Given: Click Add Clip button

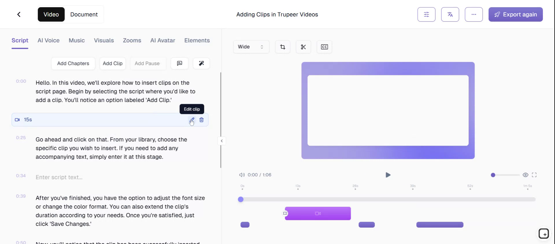Looking at the screenshot, I should tap(113, 63).
